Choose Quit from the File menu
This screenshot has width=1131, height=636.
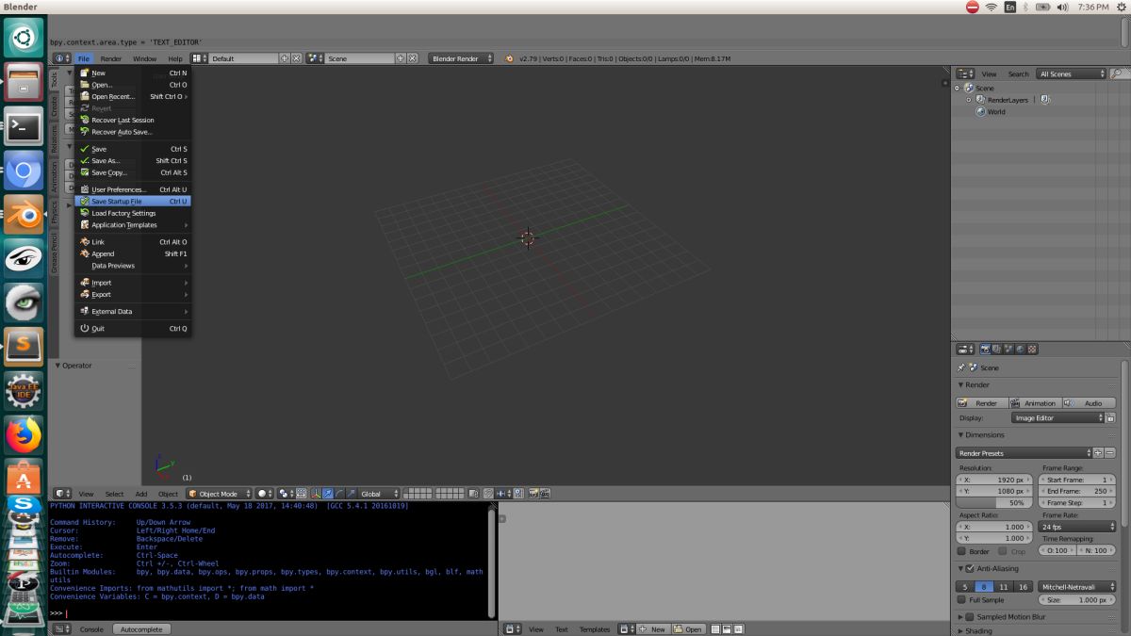[x=133, y=329]
